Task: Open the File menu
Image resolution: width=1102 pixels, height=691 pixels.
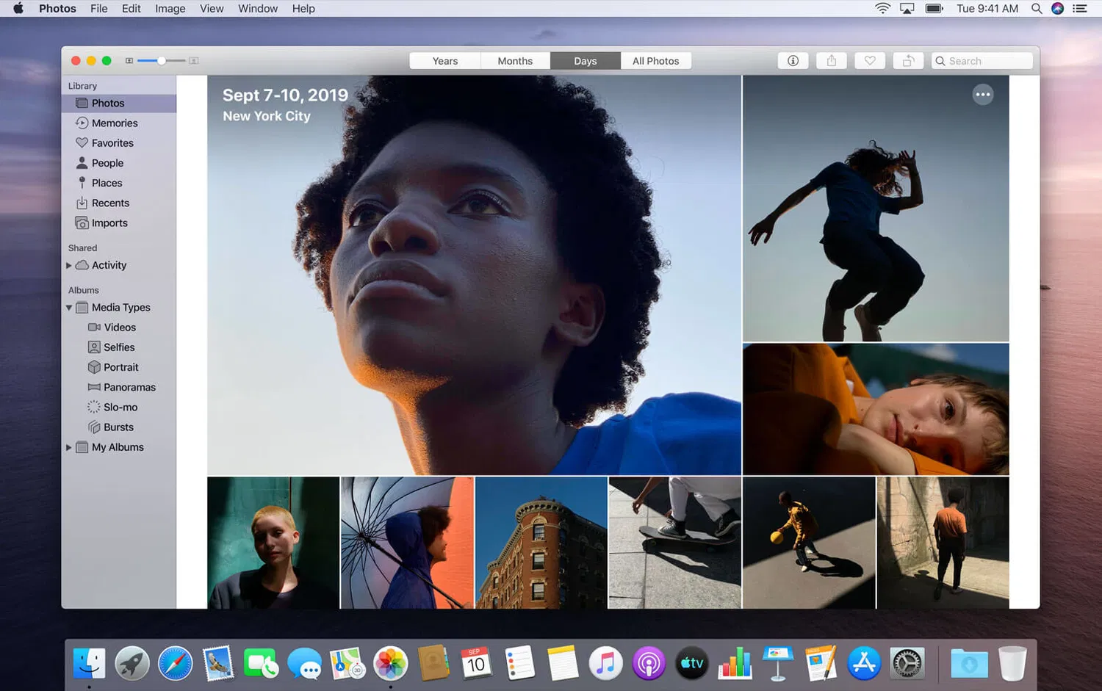Action: click(99, 9)
